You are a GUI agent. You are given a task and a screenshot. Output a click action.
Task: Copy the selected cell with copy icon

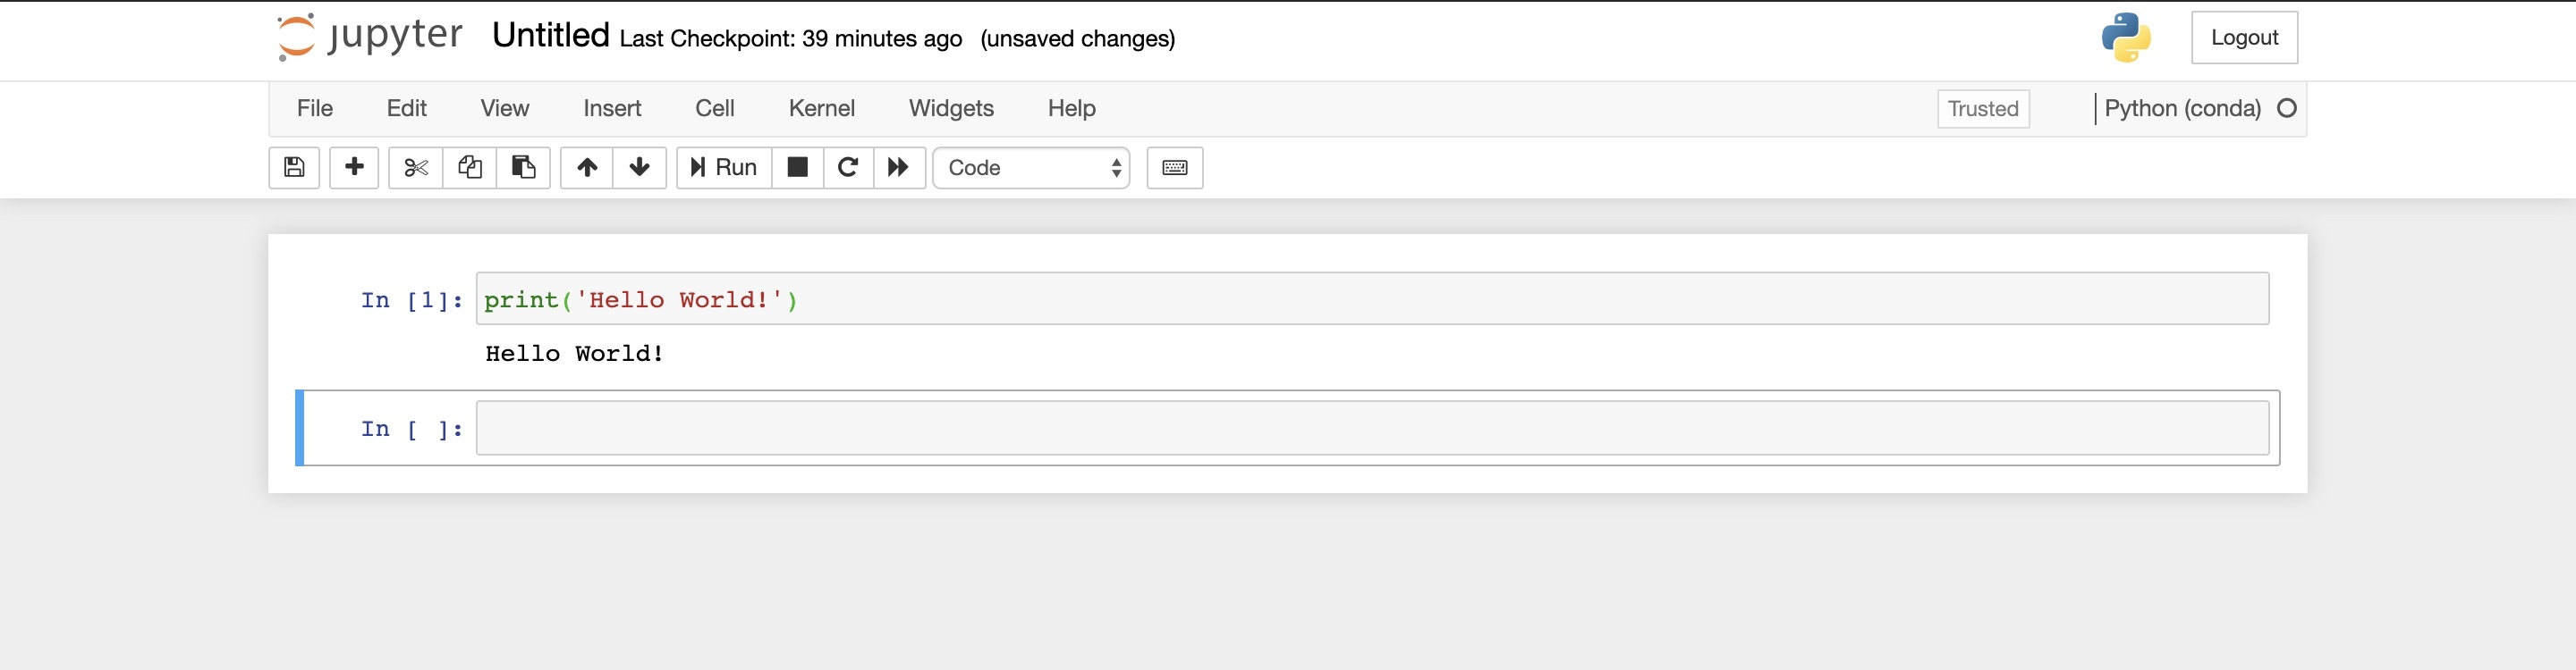coord(469,168)
